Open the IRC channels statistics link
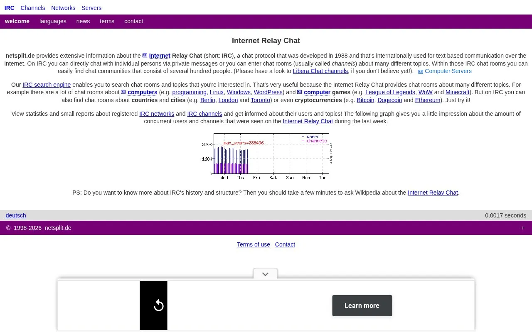The width and height of the screenshot is (532, 332). 204,114
